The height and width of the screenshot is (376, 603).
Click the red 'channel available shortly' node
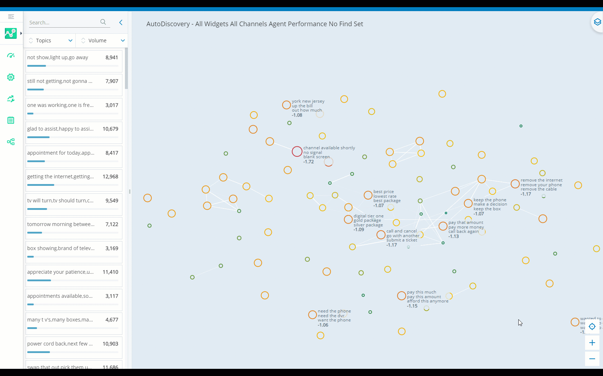pos(297,151)
